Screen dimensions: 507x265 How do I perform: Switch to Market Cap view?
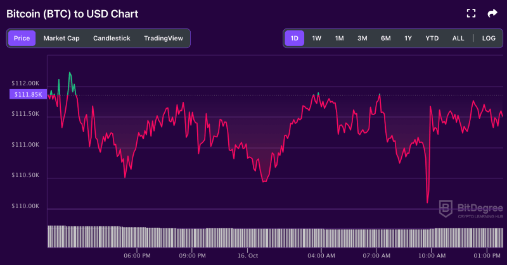(x=61, y=38)
